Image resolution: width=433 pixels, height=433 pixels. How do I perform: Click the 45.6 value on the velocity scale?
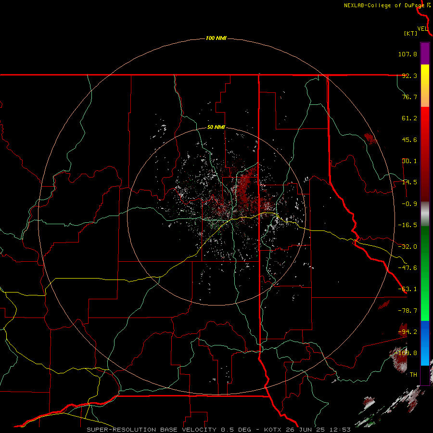409,140
